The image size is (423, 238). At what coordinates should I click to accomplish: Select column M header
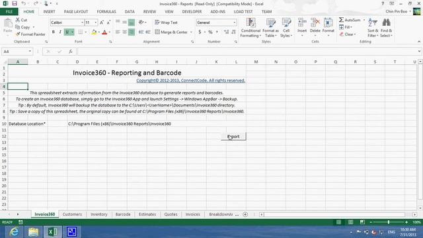point(256,61)
